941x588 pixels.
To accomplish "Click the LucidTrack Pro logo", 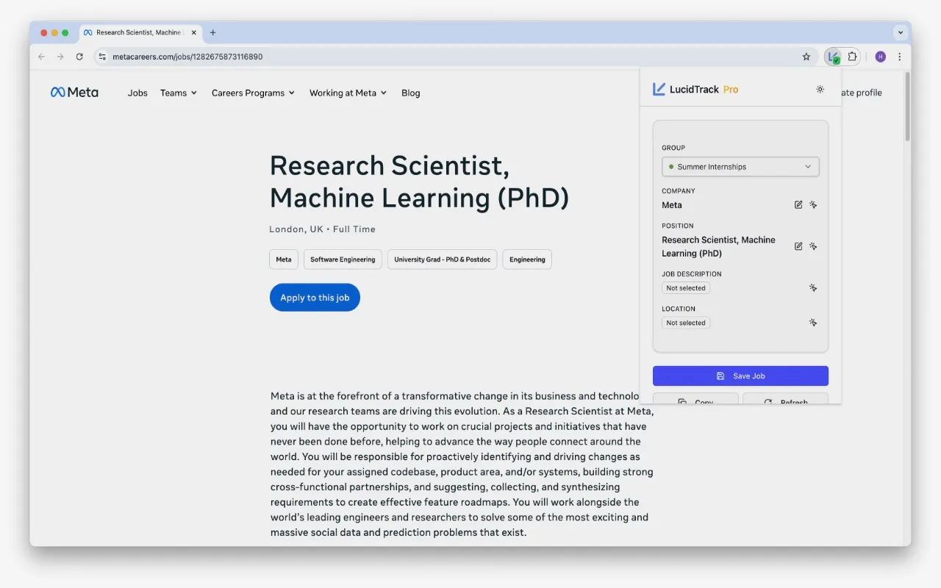I will (695, 90).
